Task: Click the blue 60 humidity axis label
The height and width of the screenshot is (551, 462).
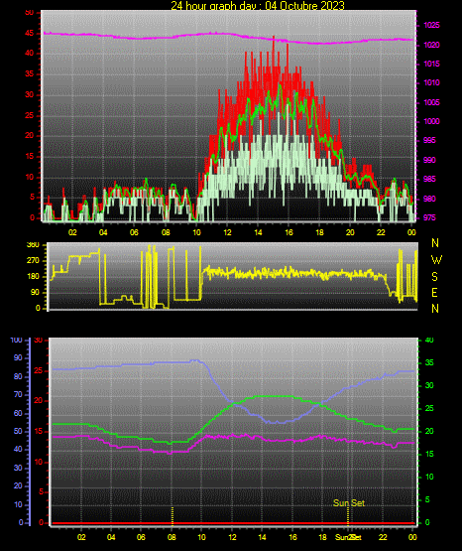Action: coord(18,413)
